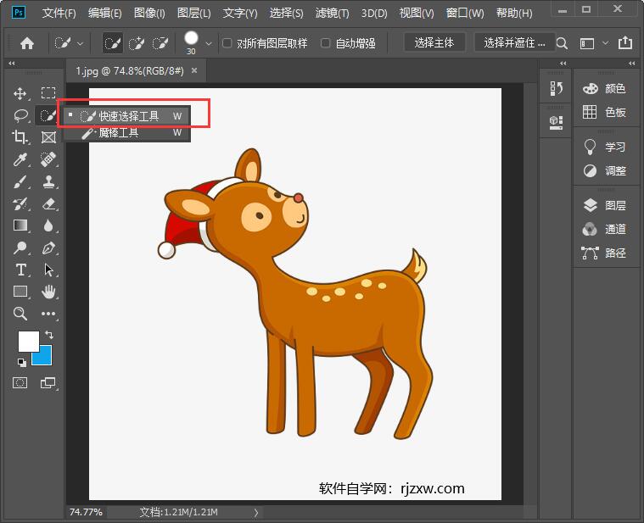Select the Lasso tool
Image resolution: width=644 pixels, height=523 pixels.
[x=20, y=115]
